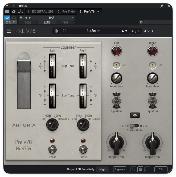The width and height of the screenshot is (176, 177).
Task: Toggle the Left Equalizer ON/OFF switch
Action: [x=116, y=100]
